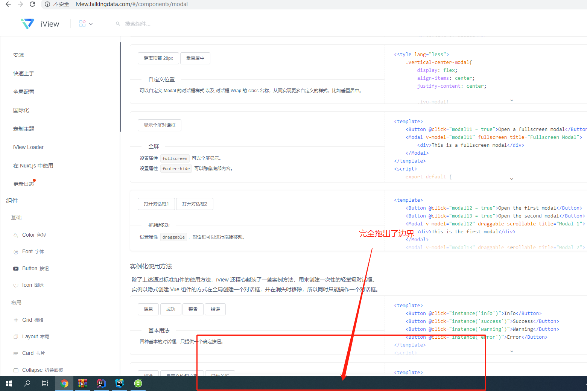This screenshot has width=587, height=391.
Task: Click the heart icon beside Icon 图标
Action: (x=15, y=285)
